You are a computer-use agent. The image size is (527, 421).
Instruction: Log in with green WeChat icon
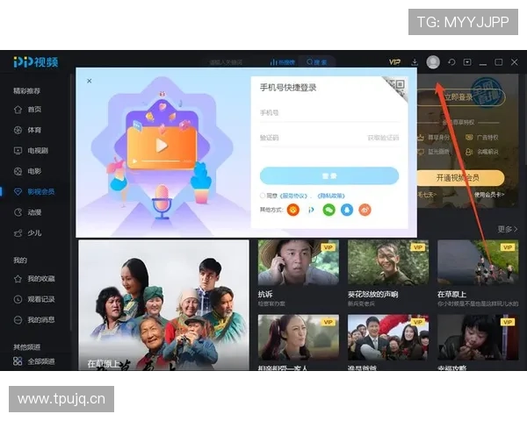[329, 210]
